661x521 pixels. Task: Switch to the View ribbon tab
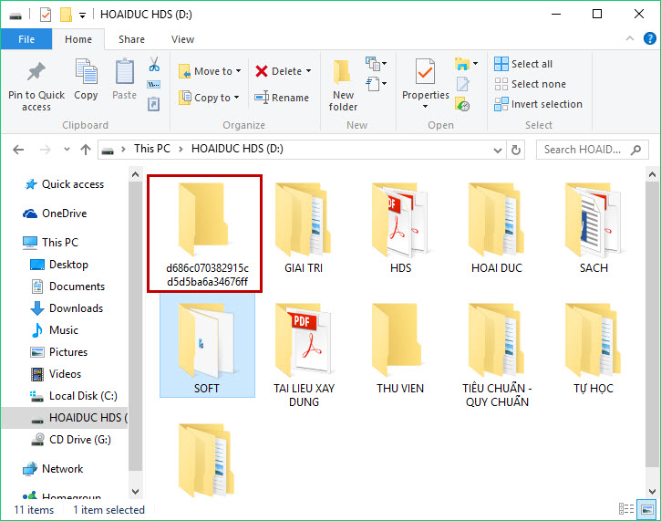182,39
